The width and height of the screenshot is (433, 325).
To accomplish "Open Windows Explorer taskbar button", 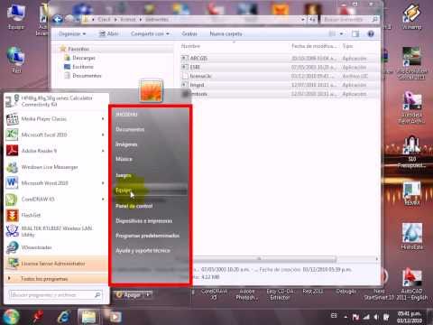I will coord(88,317).
